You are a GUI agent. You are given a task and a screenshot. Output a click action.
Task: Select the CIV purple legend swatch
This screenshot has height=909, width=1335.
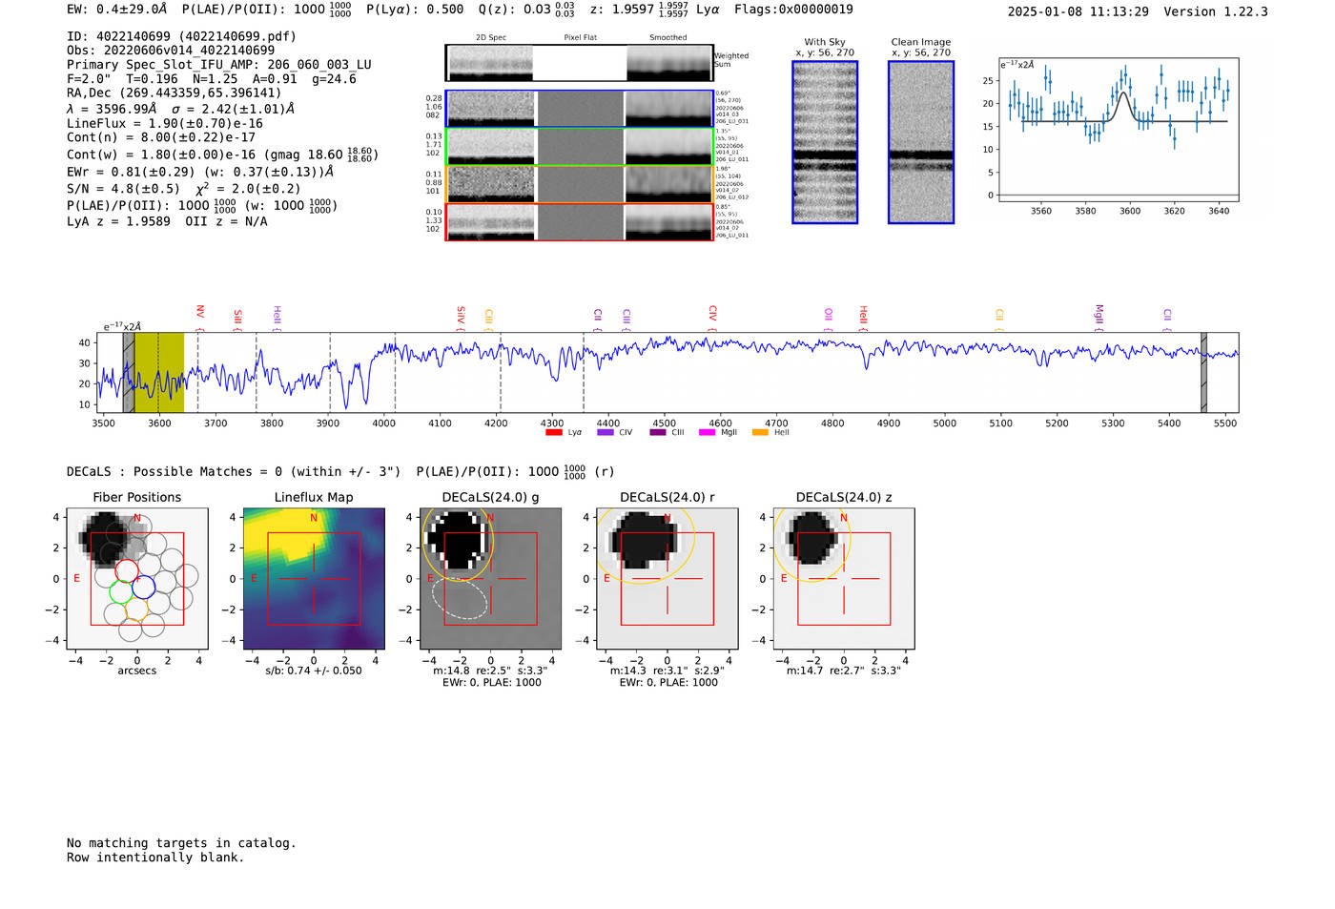pos(605,433)
